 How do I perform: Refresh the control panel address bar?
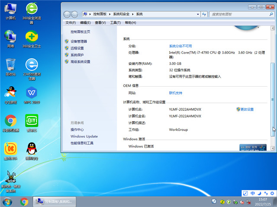204,14
